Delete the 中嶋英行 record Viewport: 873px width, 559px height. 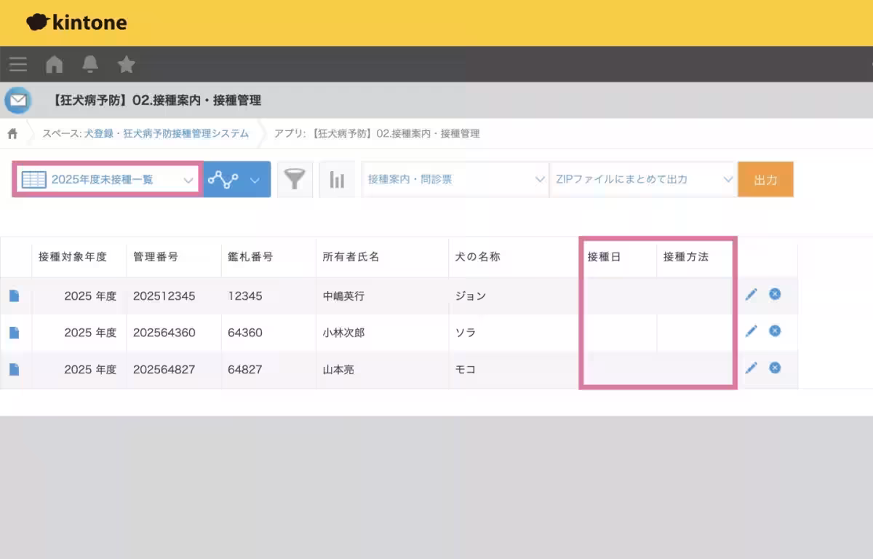point(775,294)
